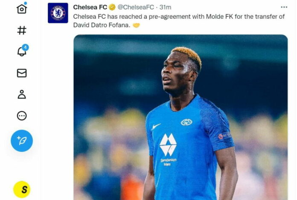The width and height of the screenshot is (297, 200).
Task: Click the David Datro Fofana text line
Action: tap(102, 25)
